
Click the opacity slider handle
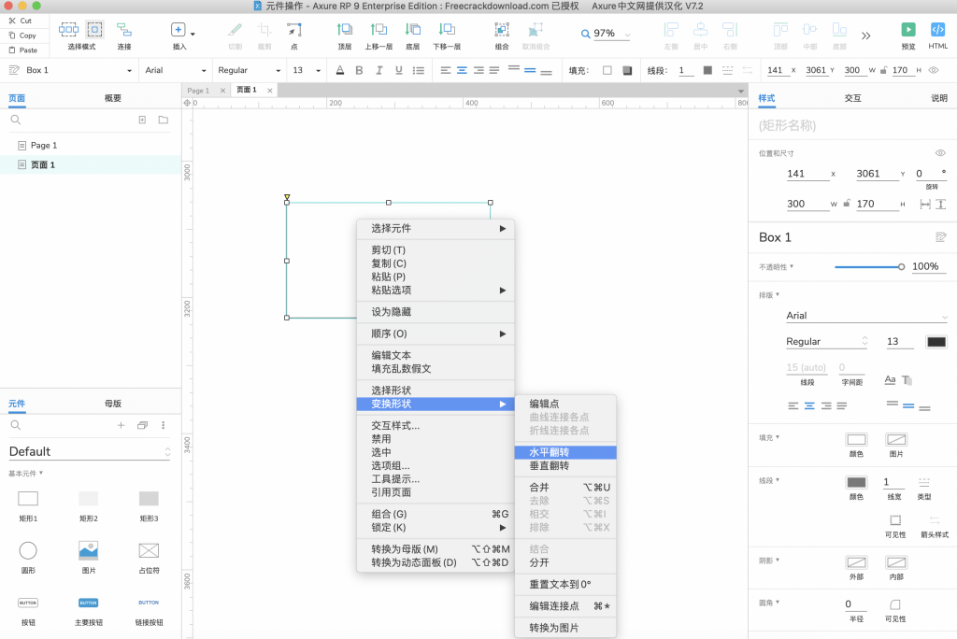(901, 266)
